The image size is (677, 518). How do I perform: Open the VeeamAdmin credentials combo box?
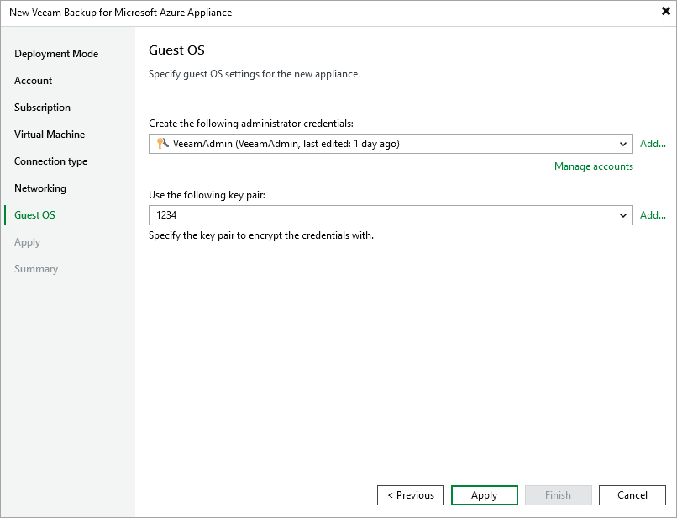tap(391, 144)
